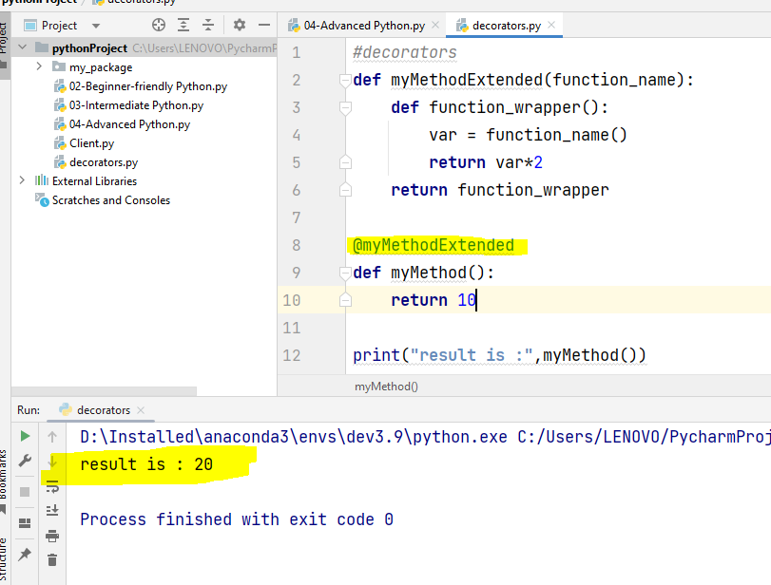Click the @myMethodExtended decorator text
The image size is (771, 585).
(x=434, y=245)
